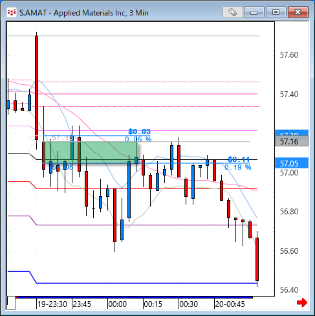Viewport: 315px width, 316px height.
Task: Click the 57.00 price scale label
Action: [289, 173]
